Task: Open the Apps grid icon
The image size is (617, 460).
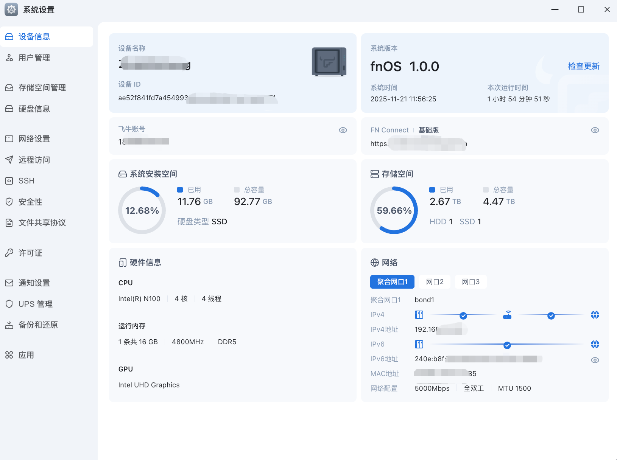Action: pos(9,355)
